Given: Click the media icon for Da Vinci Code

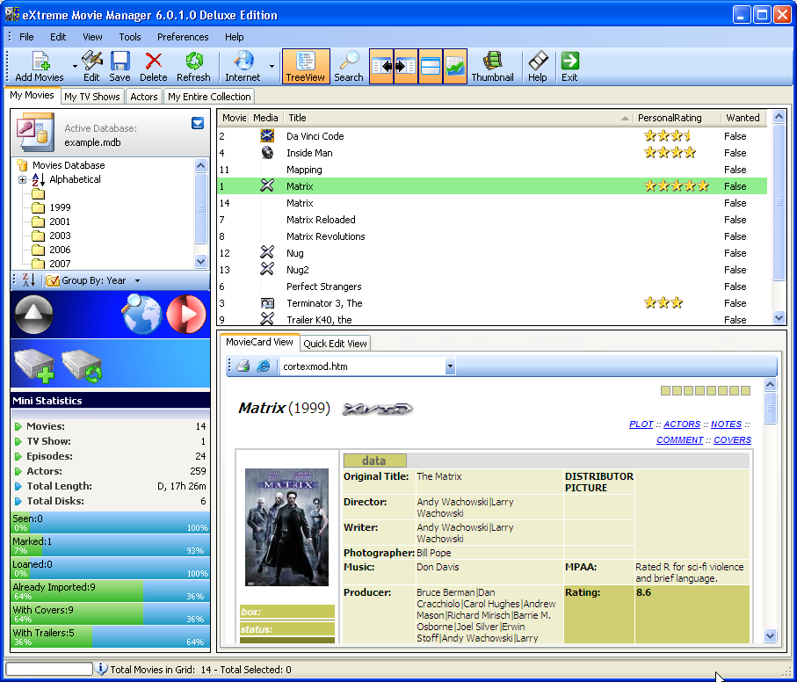Looking at the screenshot, I should click(x=267, y=135).
